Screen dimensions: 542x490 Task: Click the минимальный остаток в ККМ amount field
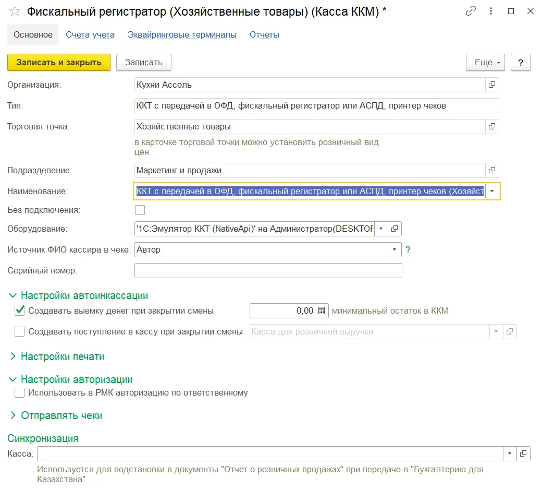[282, 310]
